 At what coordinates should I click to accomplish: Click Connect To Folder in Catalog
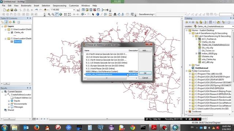click(x=218, y=22)
